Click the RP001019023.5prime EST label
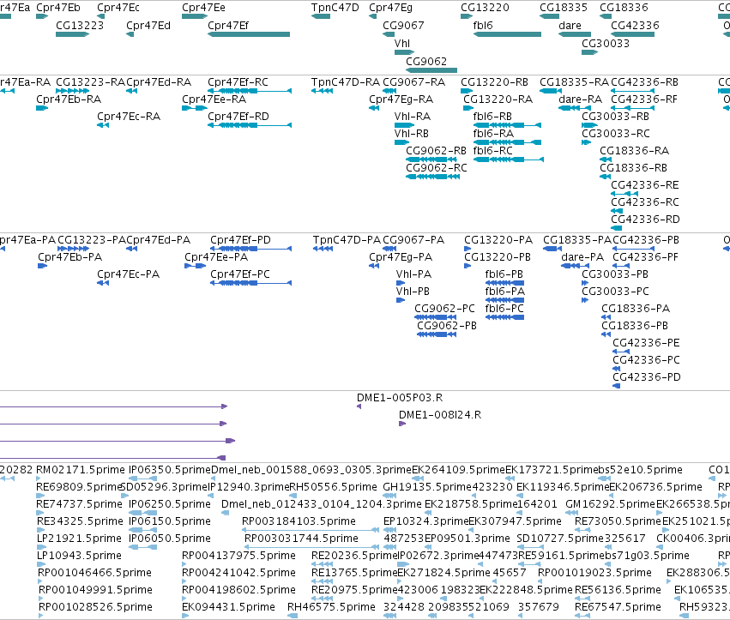730x620 pixels. 595,573
